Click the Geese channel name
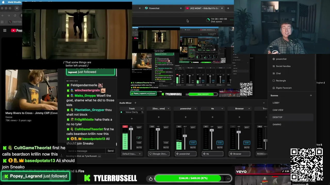Image resolution: width=330 pixels, height=185 pixels. 9,117
